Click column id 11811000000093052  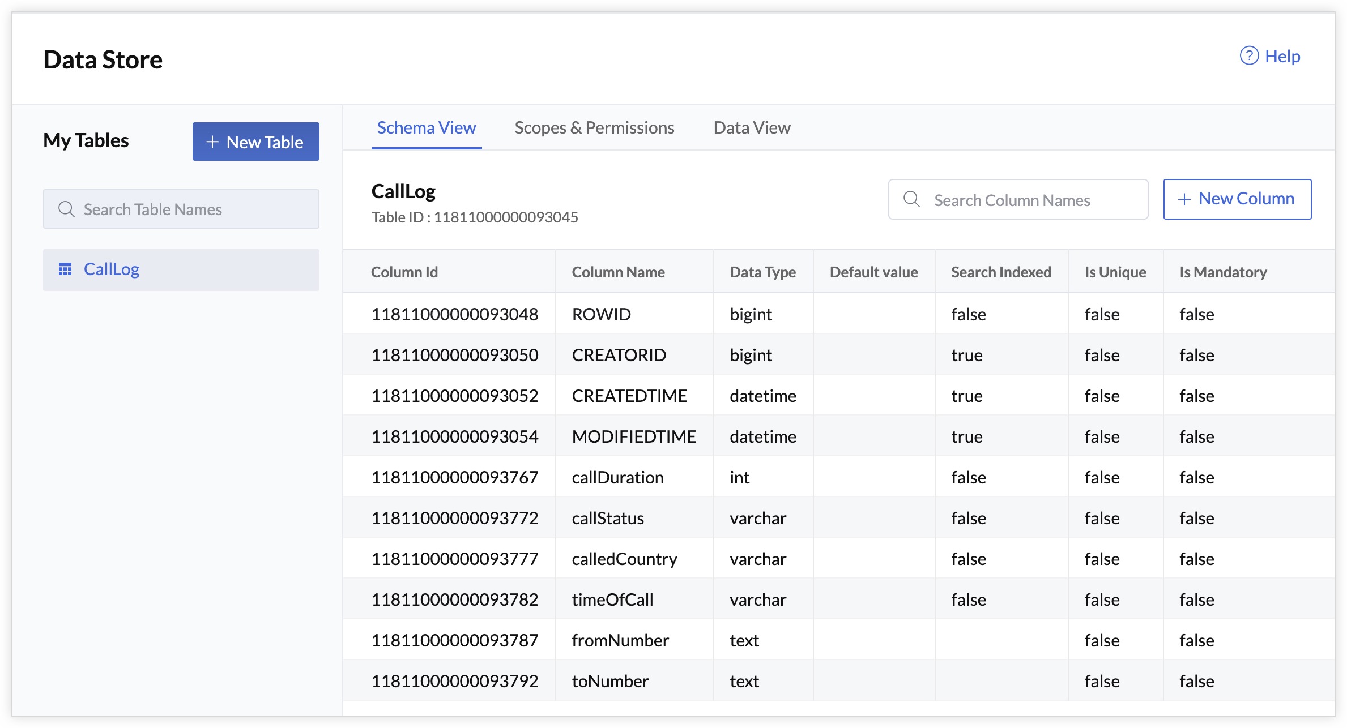click(455, 396)
